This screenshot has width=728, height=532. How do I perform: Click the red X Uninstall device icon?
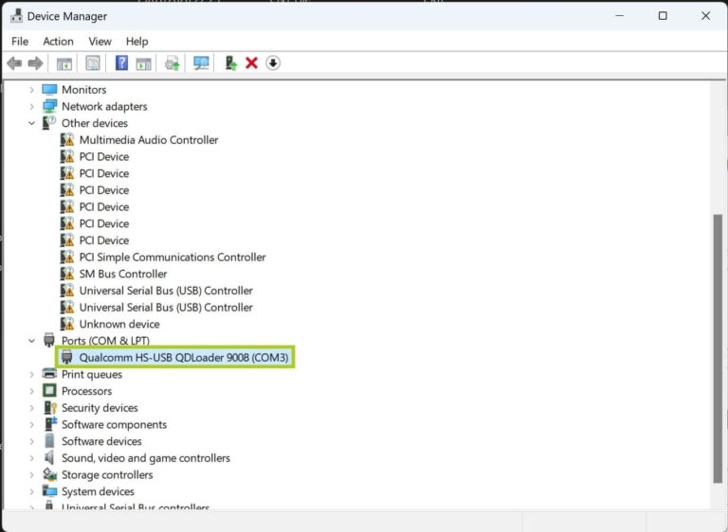pos(251,63)
